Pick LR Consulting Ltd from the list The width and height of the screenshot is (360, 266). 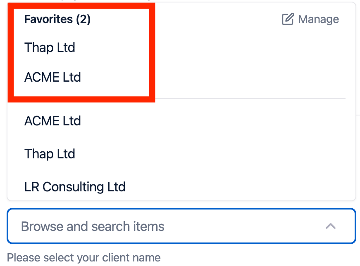click(x=75, y=187)
